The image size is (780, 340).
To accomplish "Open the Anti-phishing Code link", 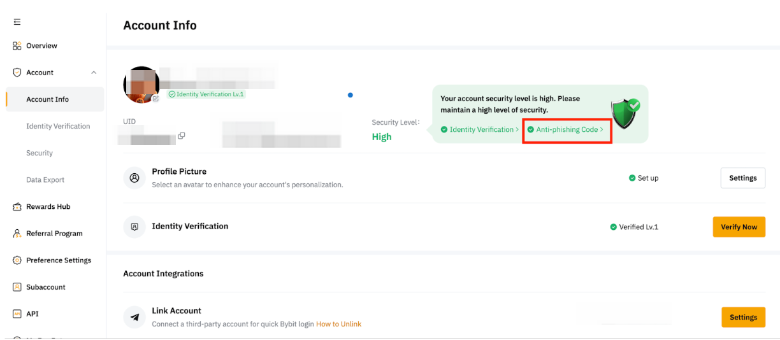I will point(567,130).
